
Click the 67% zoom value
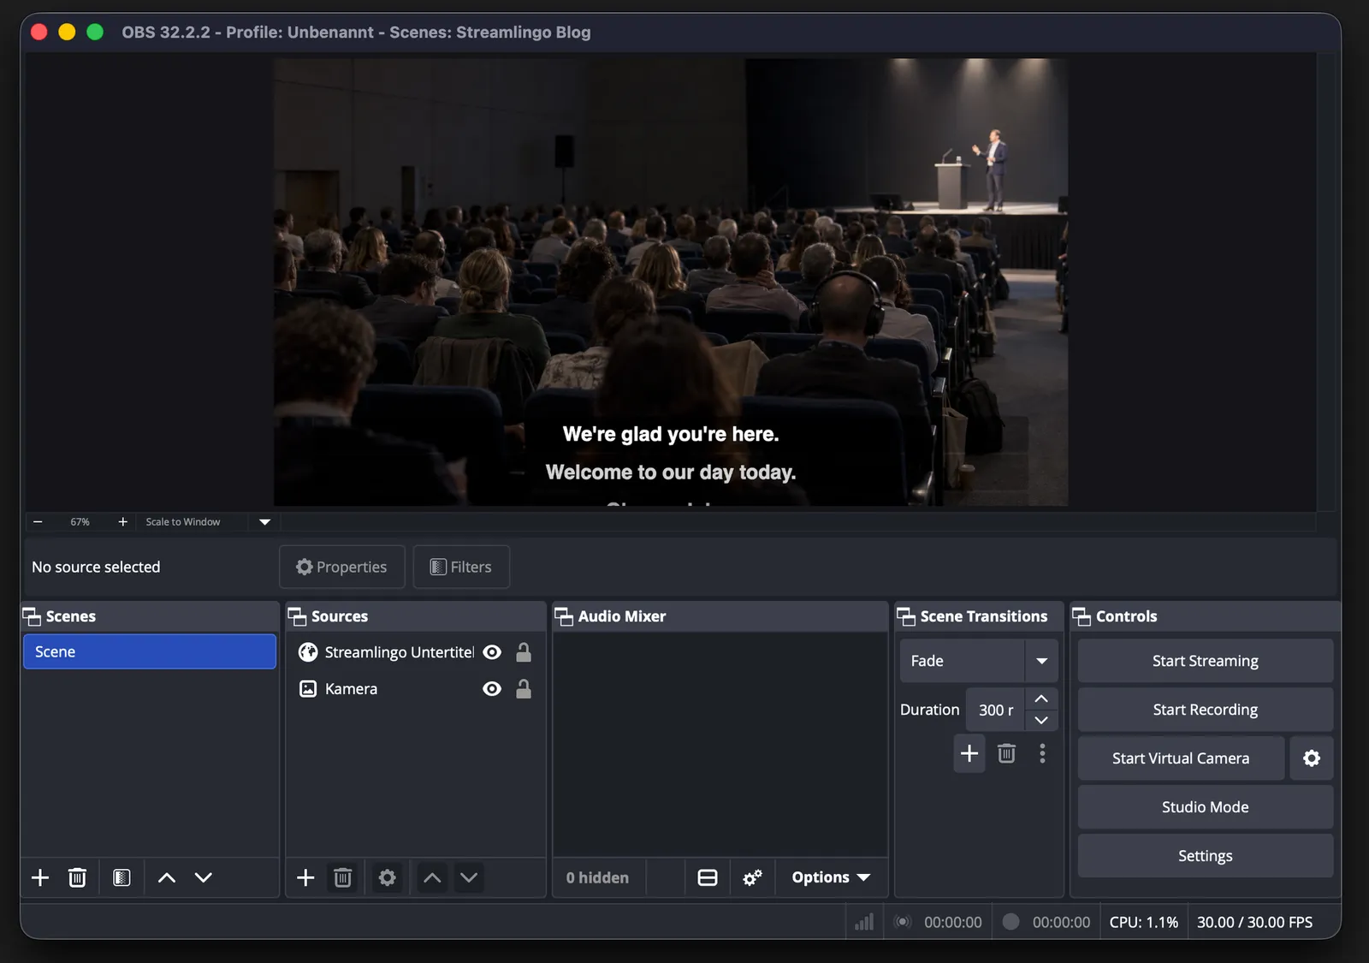tap(80, 521)
